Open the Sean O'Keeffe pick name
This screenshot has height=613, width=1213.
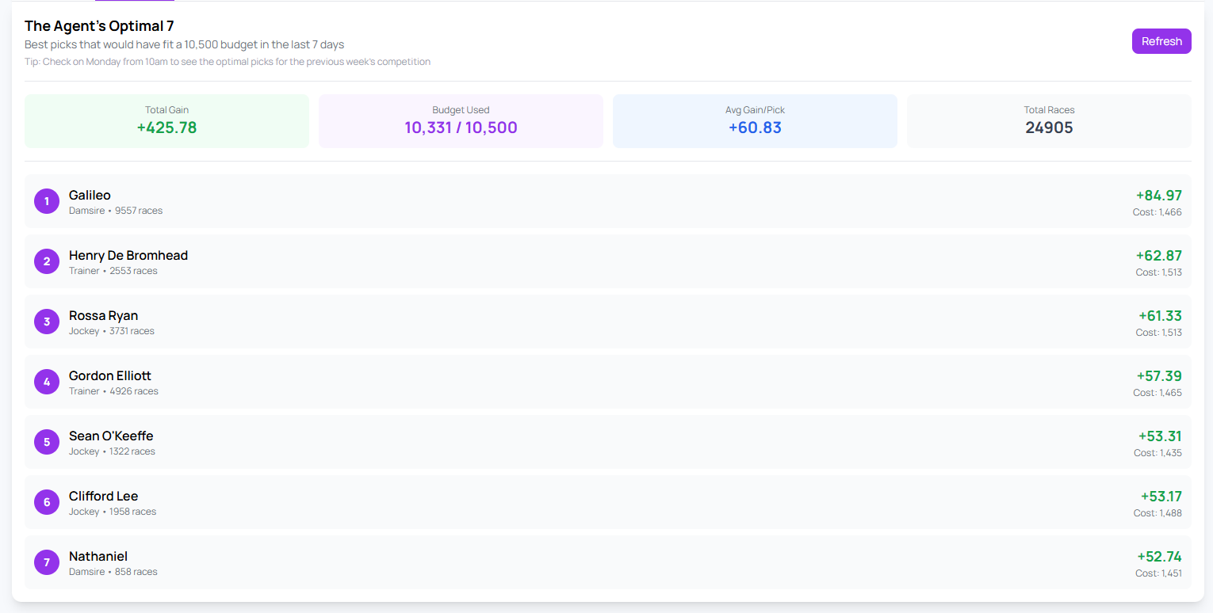click(x=111, y=436)
